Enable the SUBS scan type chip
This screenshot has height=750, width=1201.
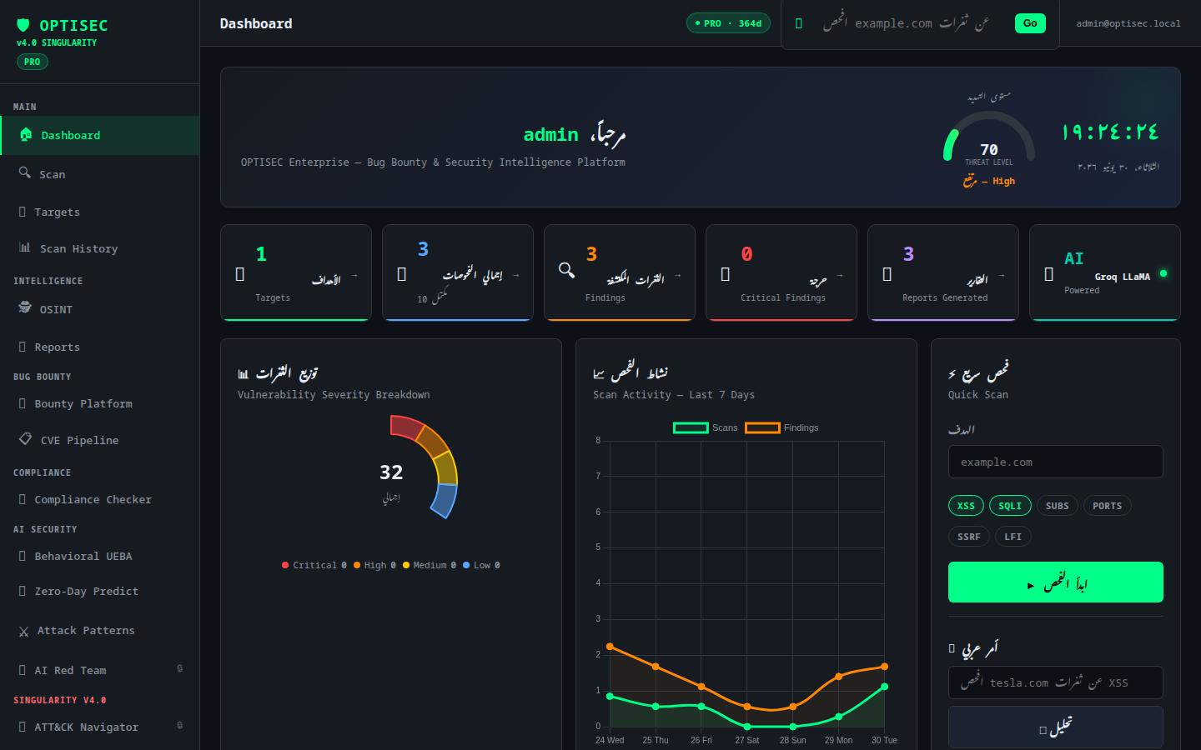(x=1057, y=506)
